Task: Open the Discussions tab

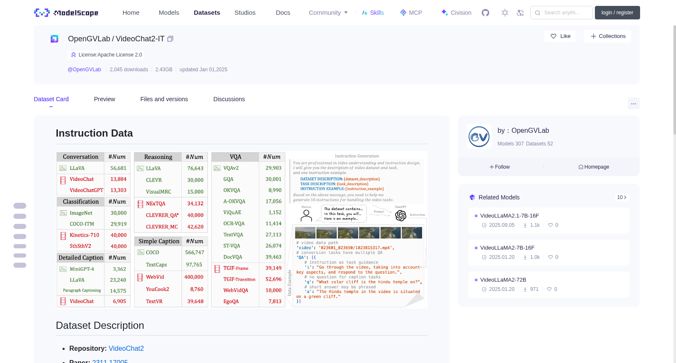Action: point(229,99)
